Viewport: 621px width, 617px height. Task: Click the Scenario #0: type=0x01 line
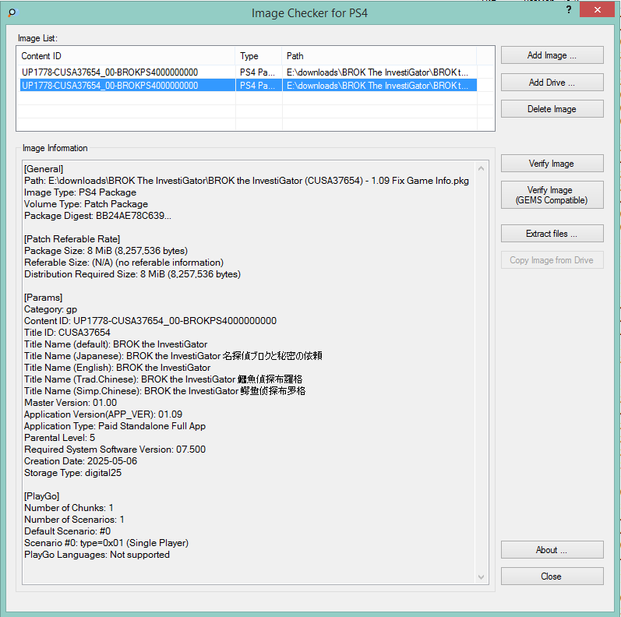(x=106, y=543)
